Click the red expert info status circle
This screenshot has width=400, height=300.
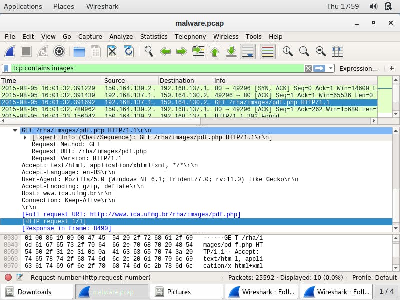coord(8,277)
